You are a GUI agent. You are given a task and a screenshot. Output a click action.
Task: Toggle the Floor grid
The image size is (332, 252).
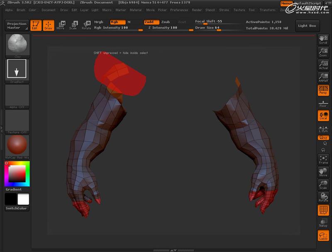pos(323,103)
